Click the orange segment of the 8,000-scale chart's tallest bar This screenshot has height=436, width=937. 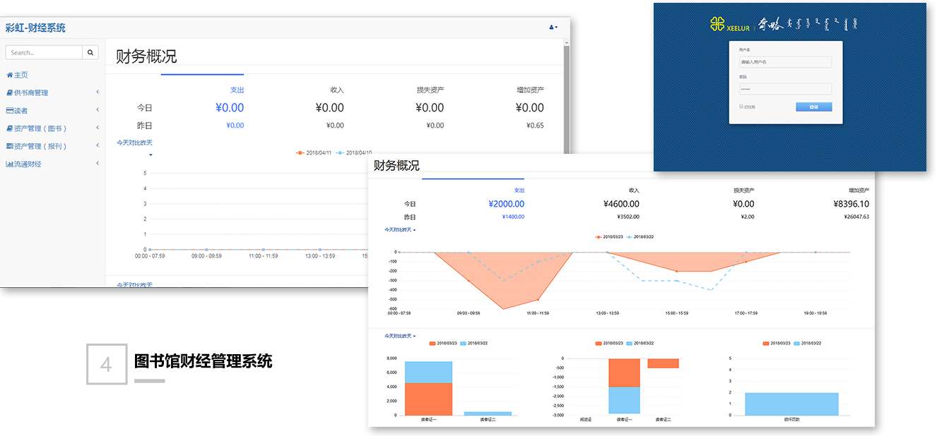pyautogui.click(x=428, y=399)
